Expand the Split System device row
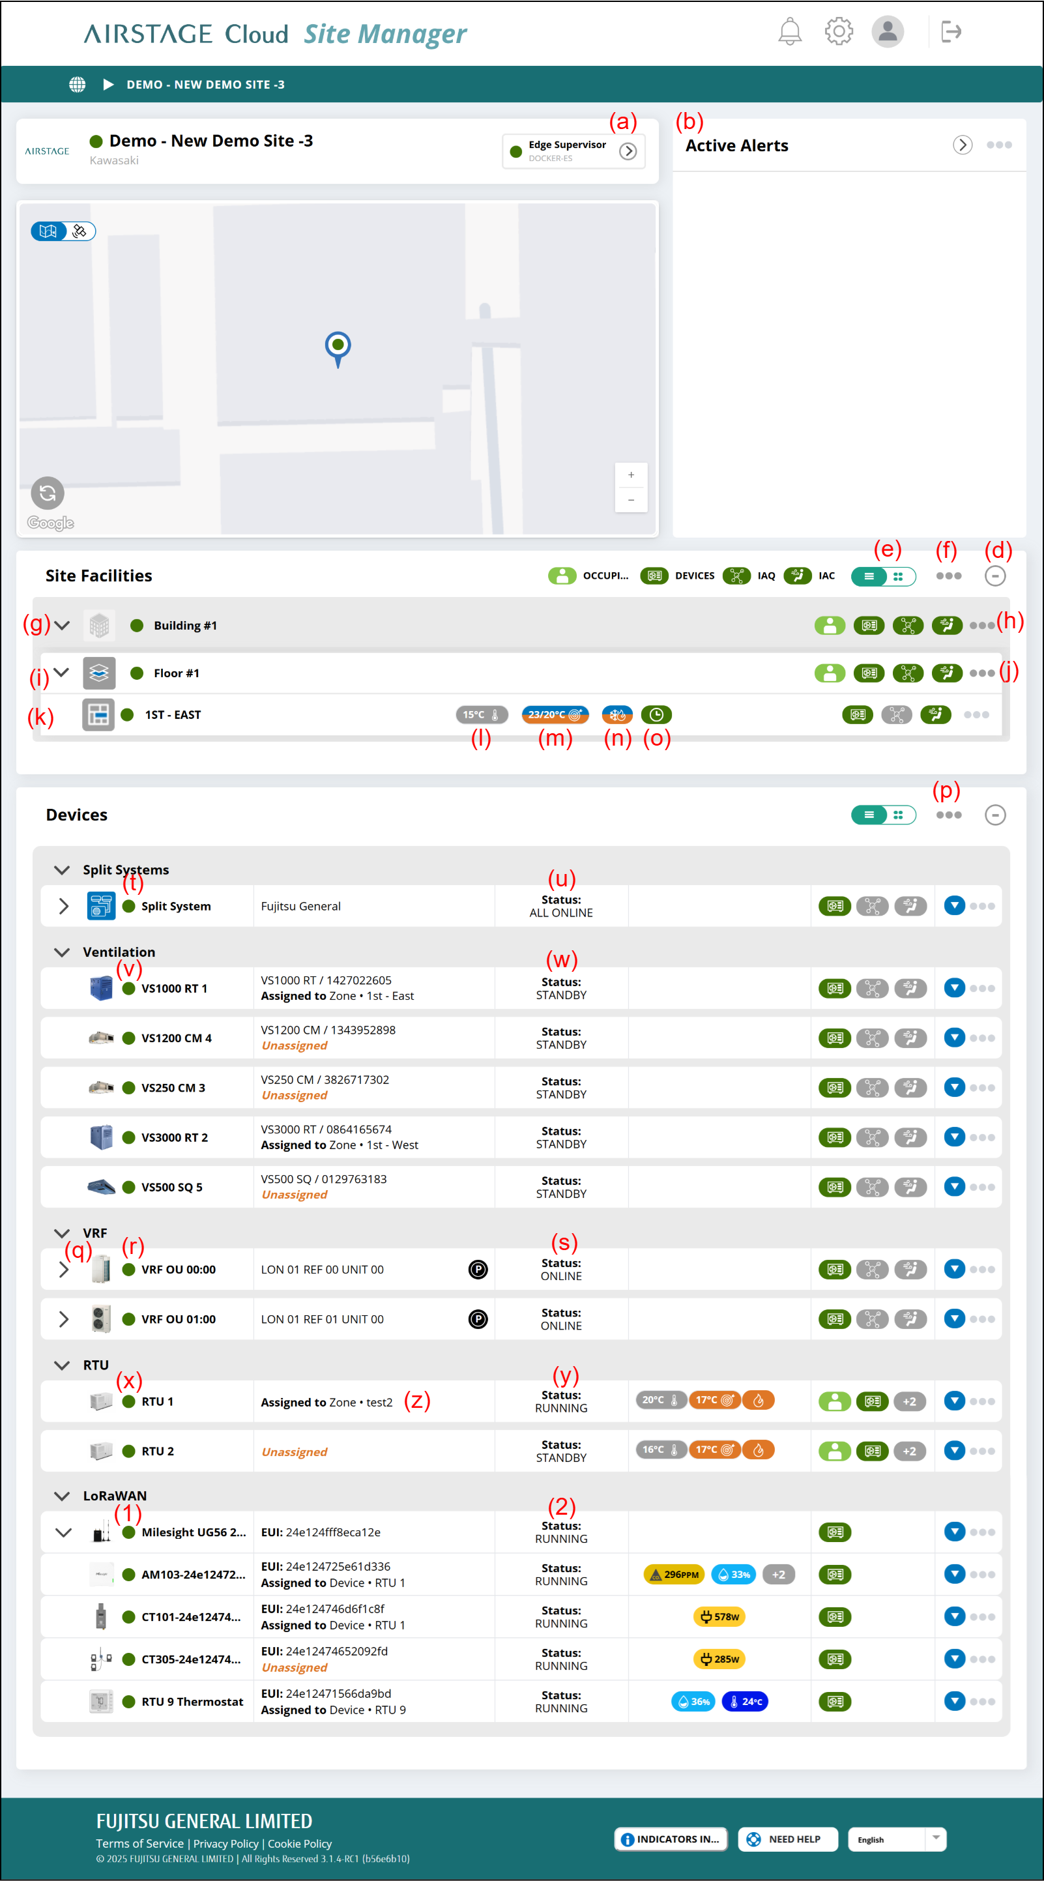 pyautogui.click(x=63, y=906)
